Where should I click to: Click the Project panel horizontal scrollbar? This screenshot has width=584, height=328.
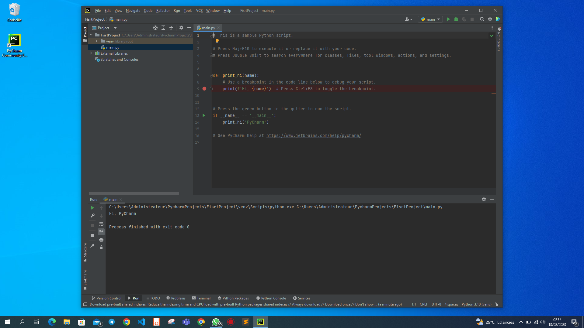pyautogui.click(x=134, y=193)
